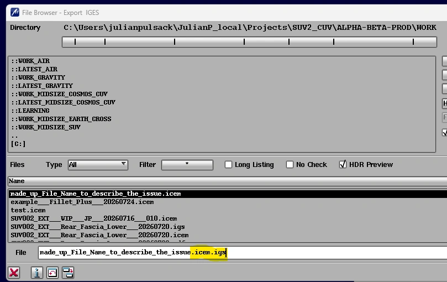Select the test.icem file
Image resolution: width=447 pixels, height=282 pixels.
28,210
